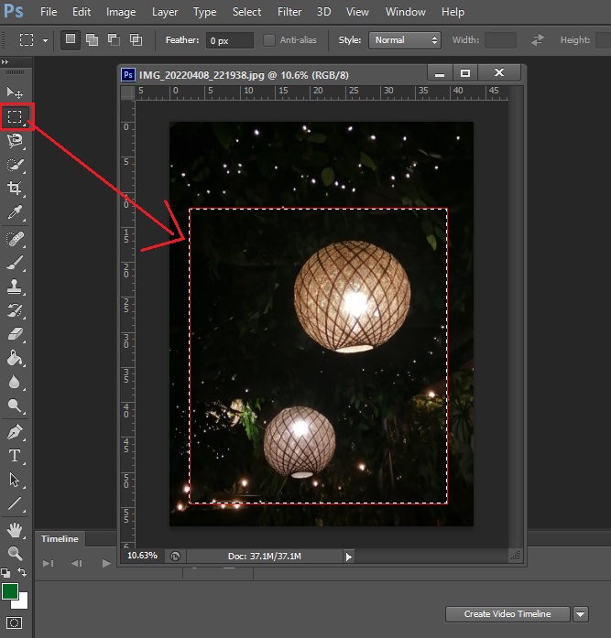Open the Edit menu
611x638 pixels.
(82, 12)
